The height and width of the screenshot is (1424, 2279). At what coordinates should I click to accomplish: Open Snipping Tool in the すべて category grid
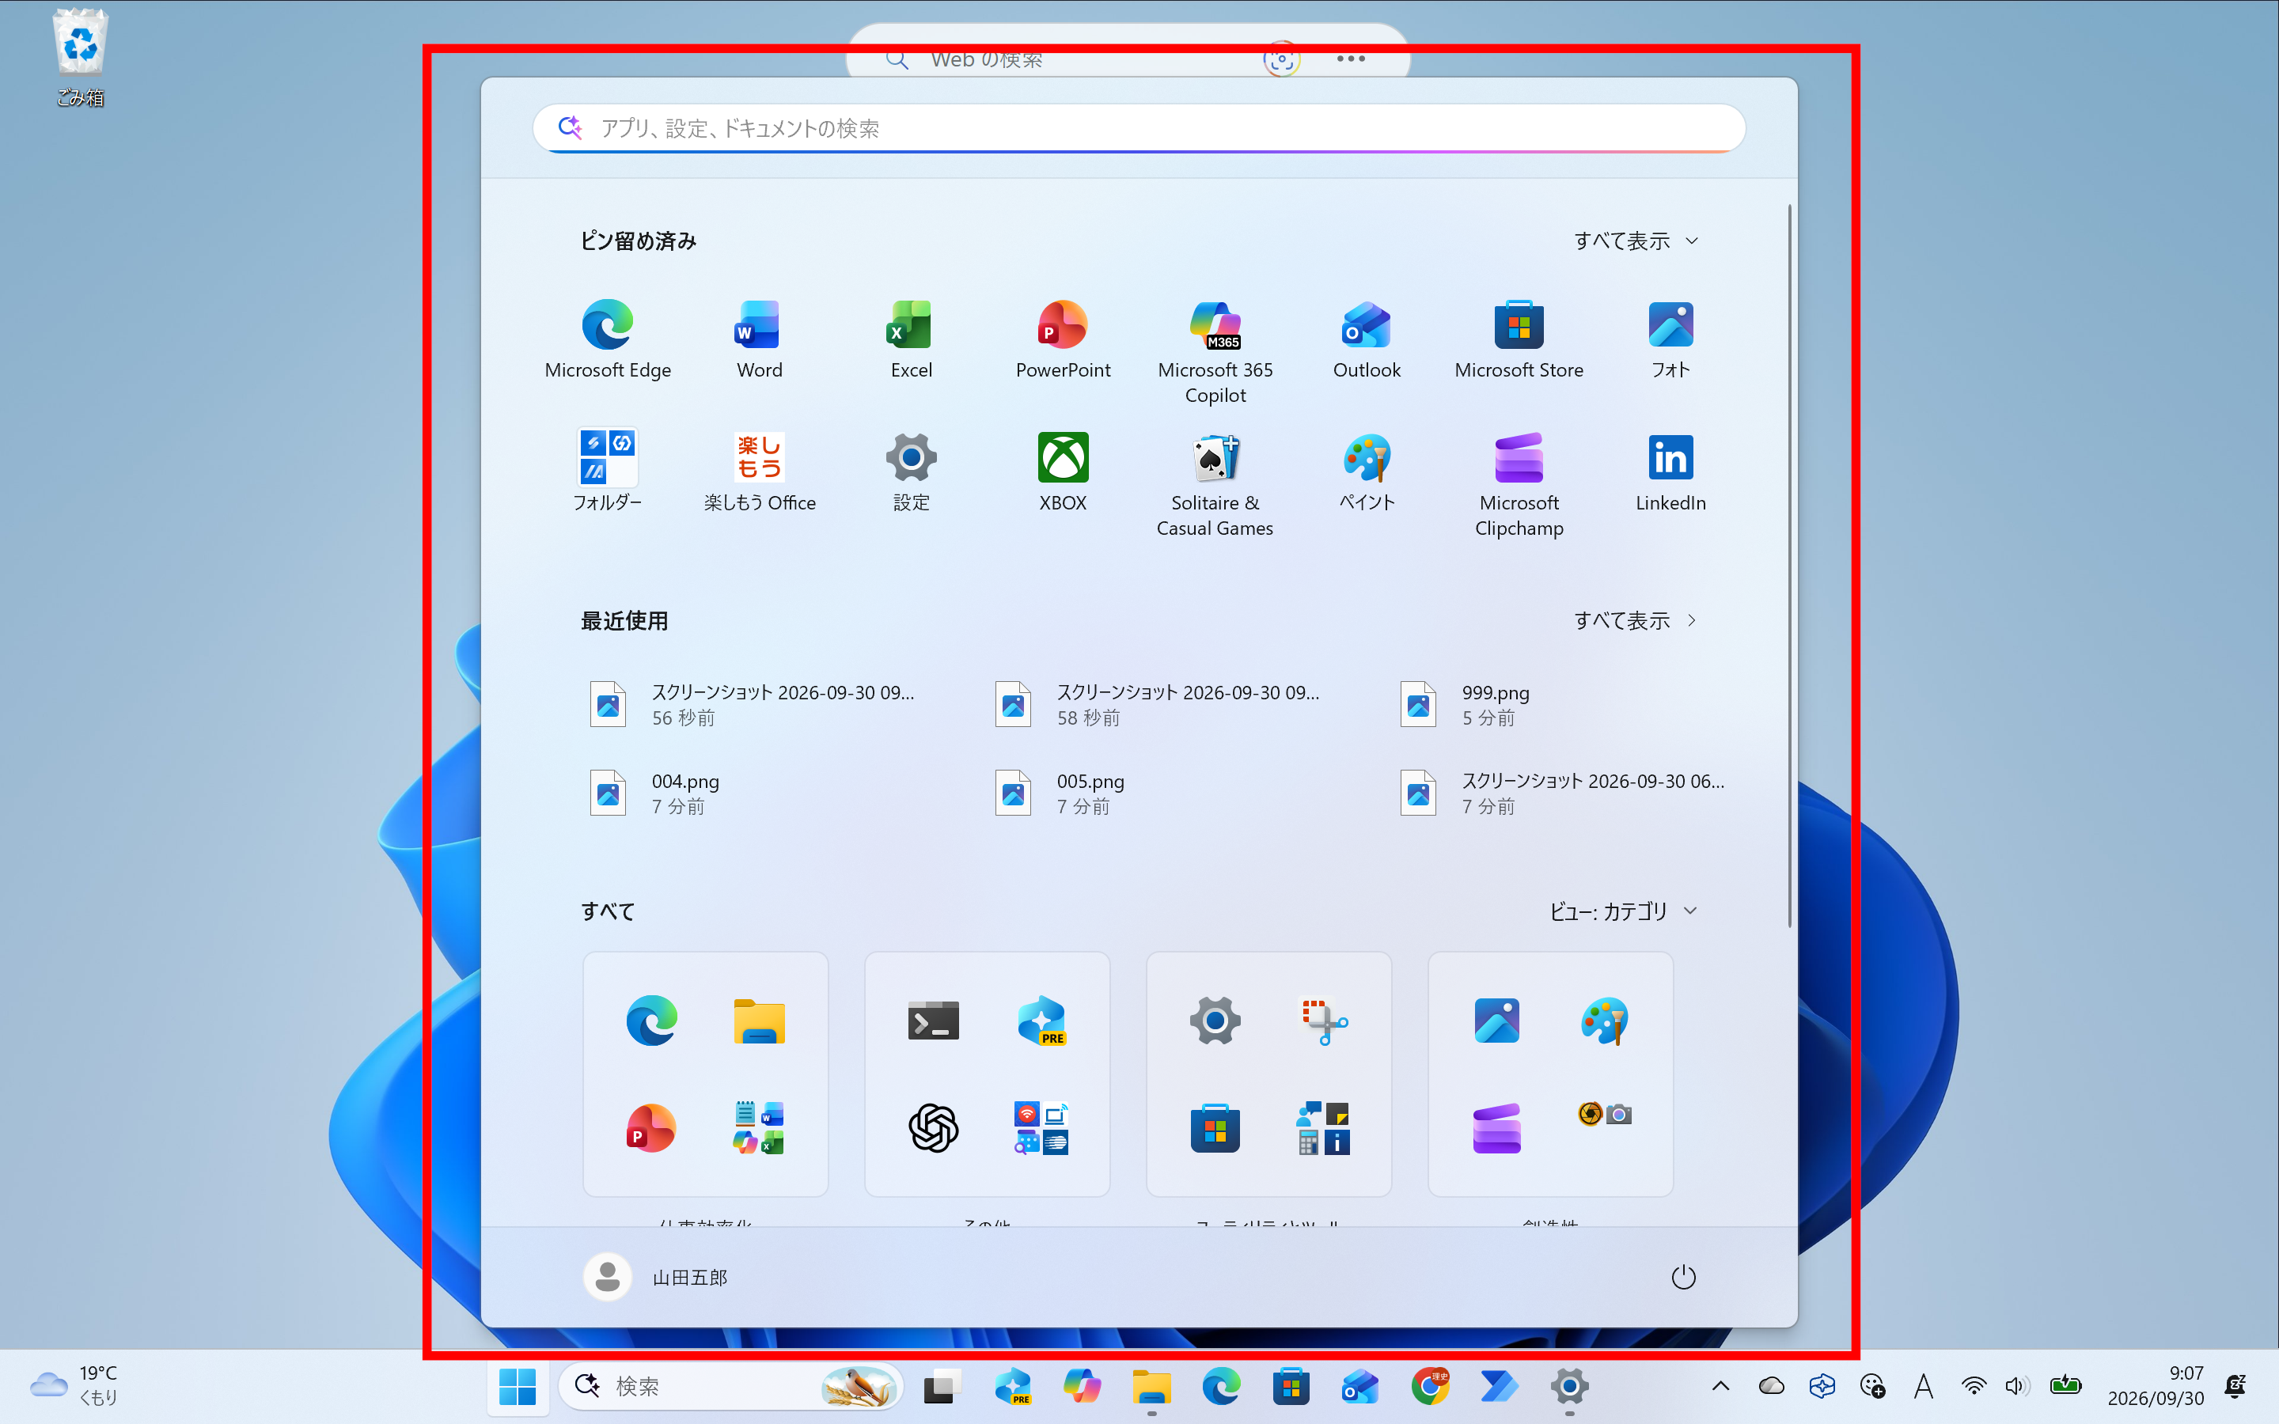click(1323, 1020)
